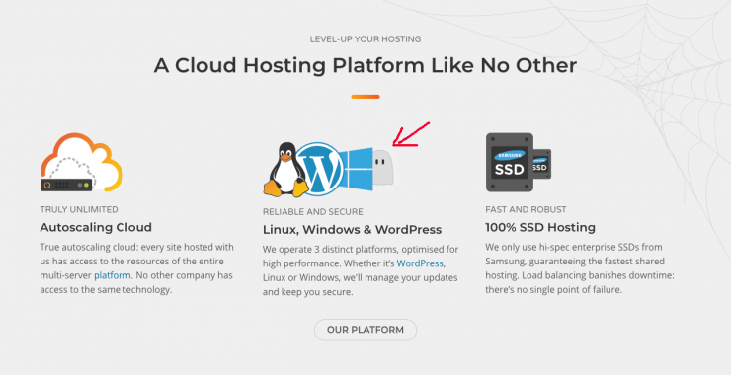Follow the WordPress hyperlink in description
731x375 pixels.
(420, 263)
